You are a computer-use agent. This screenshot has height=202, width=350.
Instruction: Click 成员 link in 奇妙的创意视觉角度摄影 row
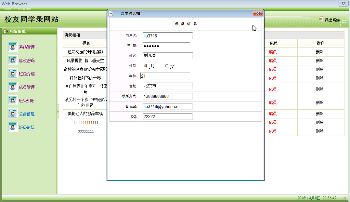point(273,70)
